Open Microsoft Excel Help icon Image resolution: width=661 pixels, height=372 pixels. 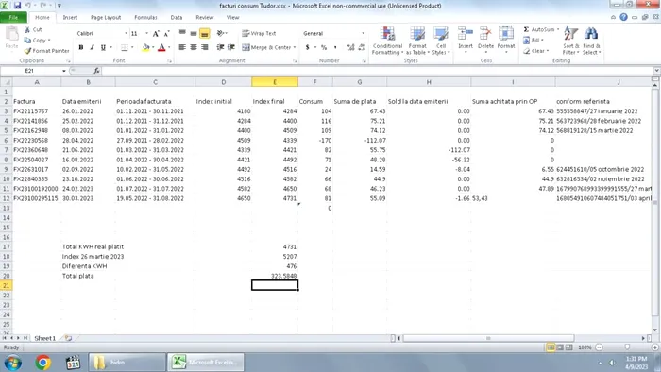[623, 17]
